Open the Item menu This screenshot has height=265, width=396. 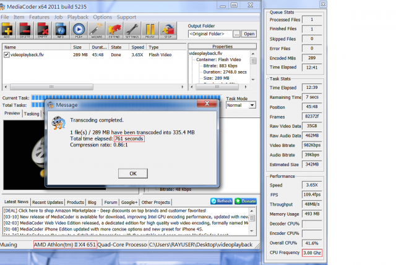click(x=19, y=17)
